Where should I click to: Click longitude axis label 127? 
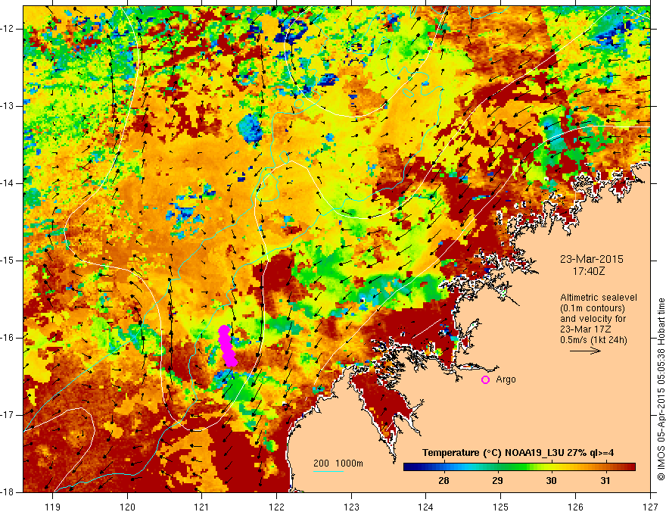650,507
